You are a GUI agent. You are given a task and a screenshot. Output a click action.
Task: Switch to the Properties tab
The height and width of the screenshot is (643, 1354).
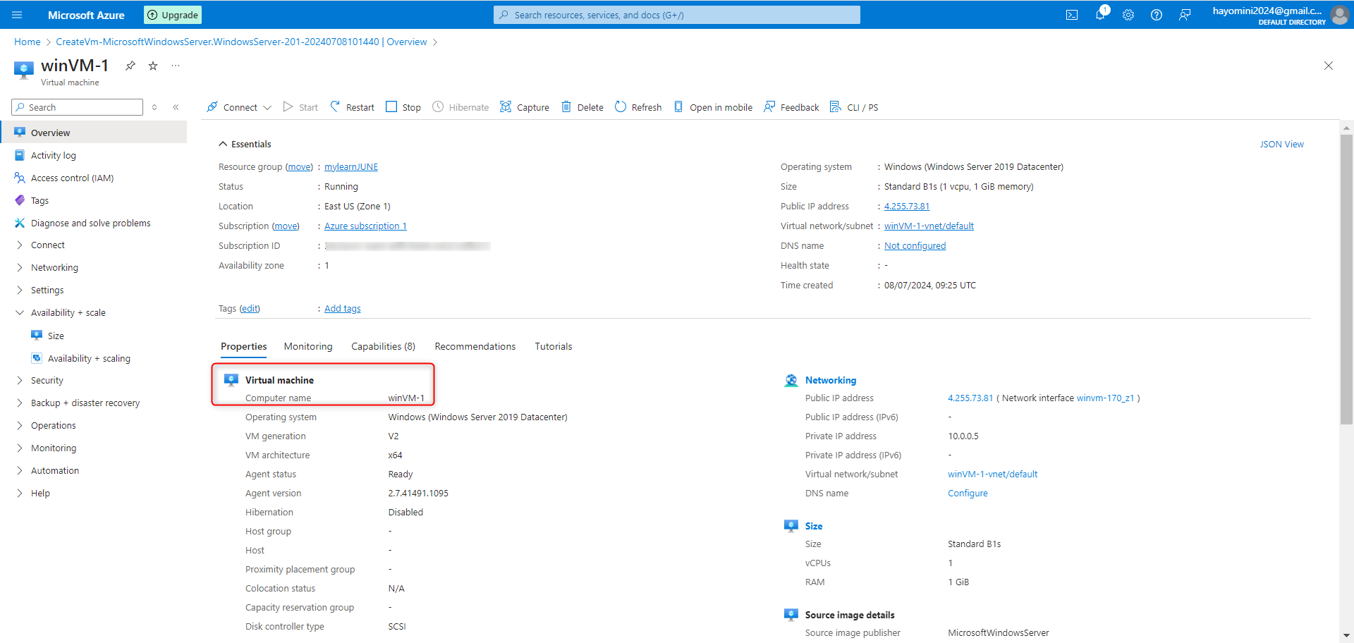click(243, 347)
